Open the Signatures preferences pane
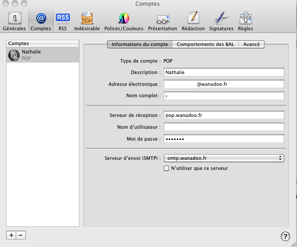Image resolution: width=297 pixels, height=247 pixels. tap(221, 21)
